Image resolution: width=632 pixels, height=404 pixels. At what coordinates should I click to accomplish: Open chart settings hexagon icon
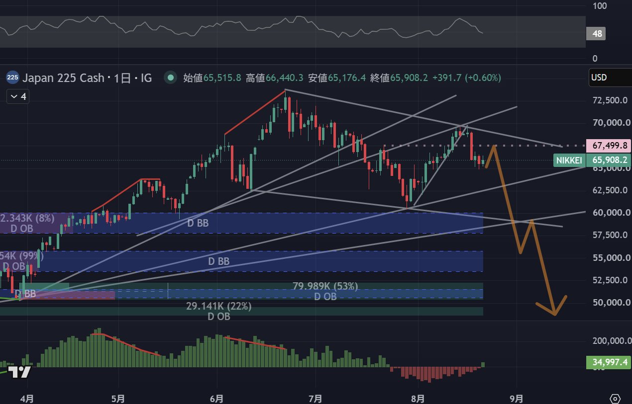[x=615, y=399]
